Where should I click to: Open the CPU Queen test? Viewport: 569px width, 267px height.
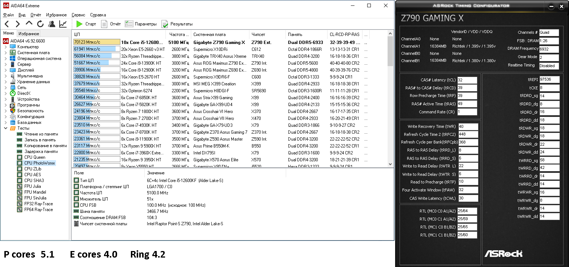[35, 157]
